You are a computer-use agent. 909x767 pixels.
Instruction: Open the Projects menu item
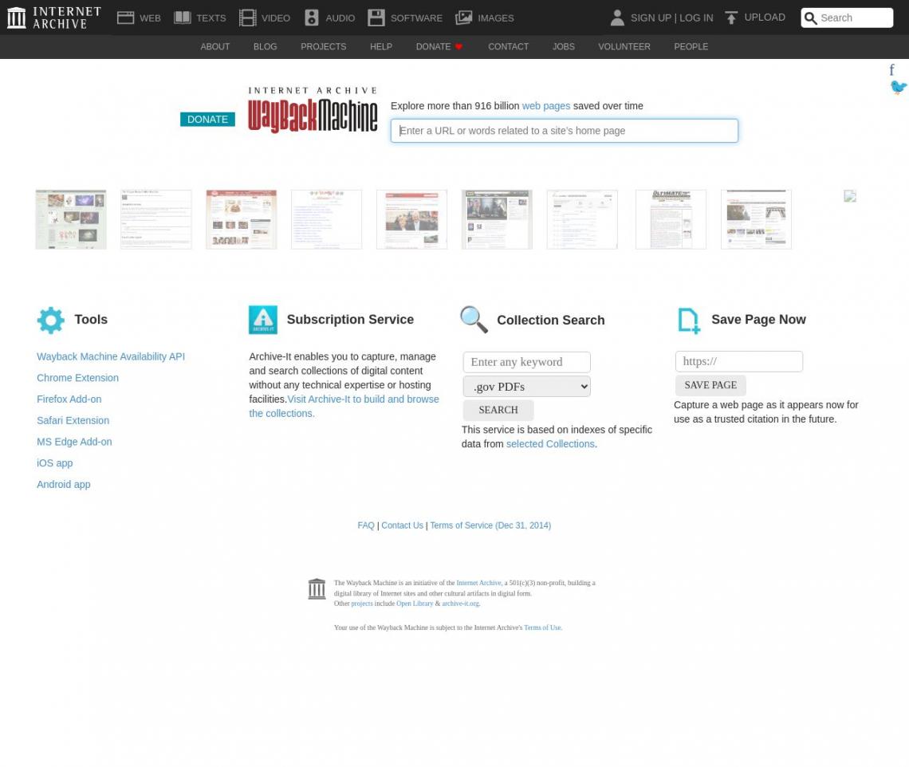point(324,47)
